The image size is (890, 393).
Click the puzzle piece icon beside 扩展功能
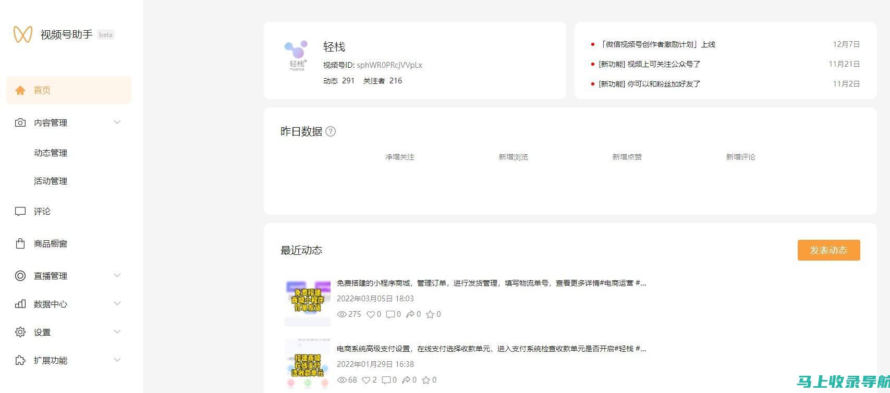20,360
